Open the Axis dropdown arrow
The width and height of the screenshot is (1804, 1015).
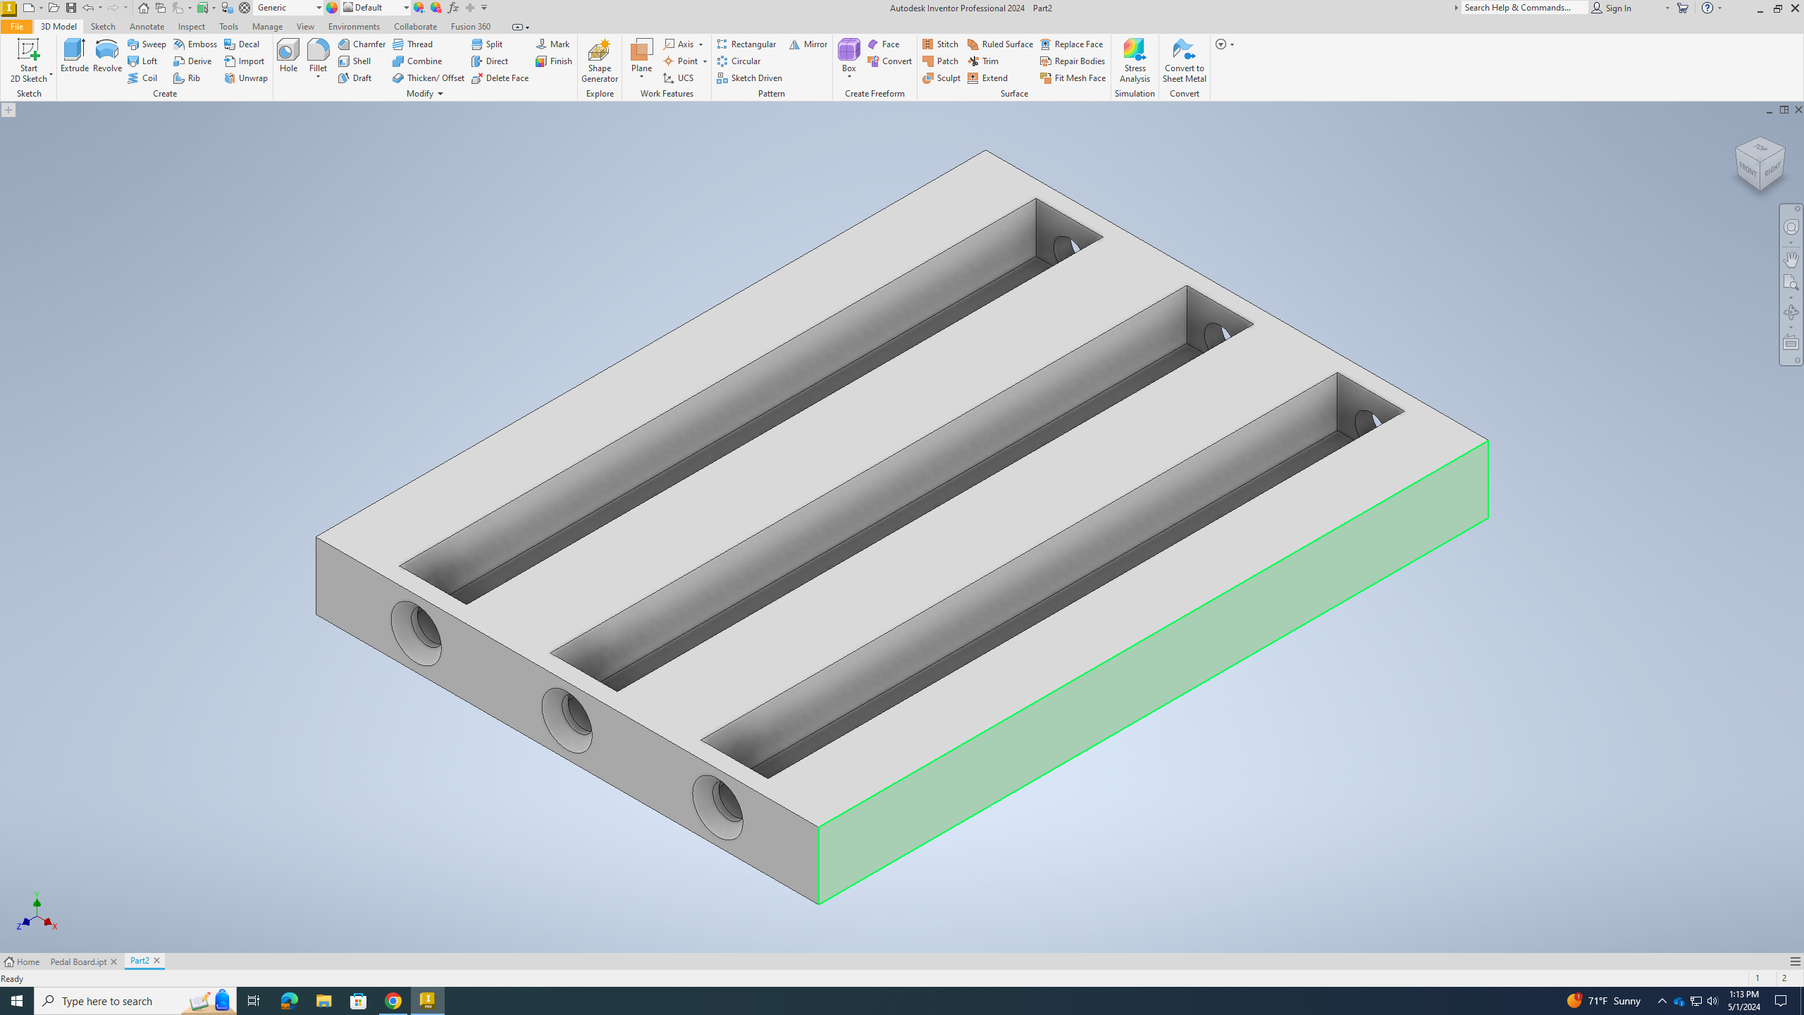pos(700,44)
